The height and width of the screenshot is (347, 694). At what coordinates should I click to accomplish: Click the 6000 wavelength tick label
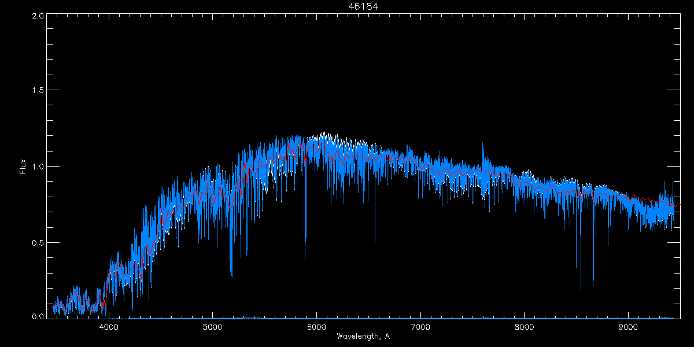316,327
